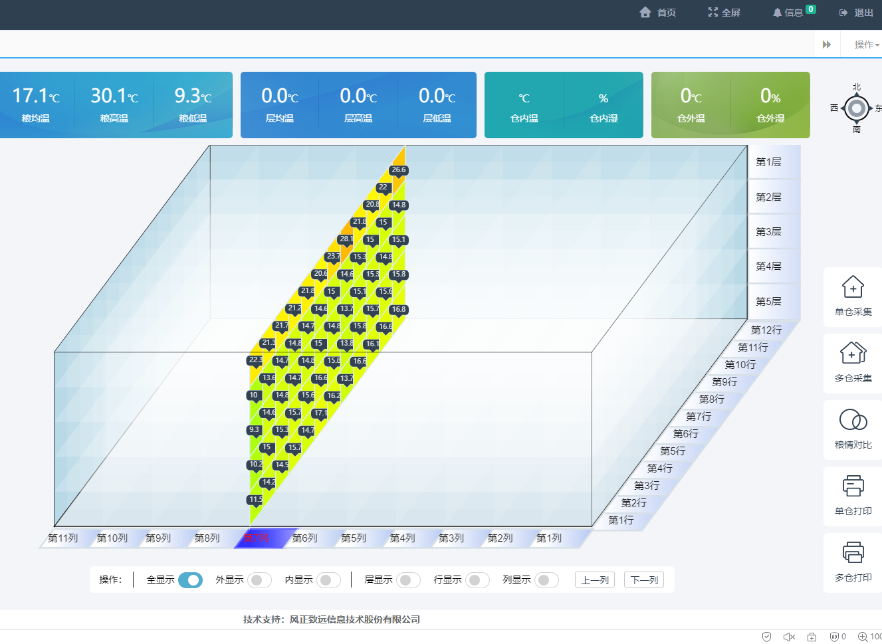Click the 多仓采集 multi-house icon
This screenshot has height=644, width=882.
(x=853, y=353)
